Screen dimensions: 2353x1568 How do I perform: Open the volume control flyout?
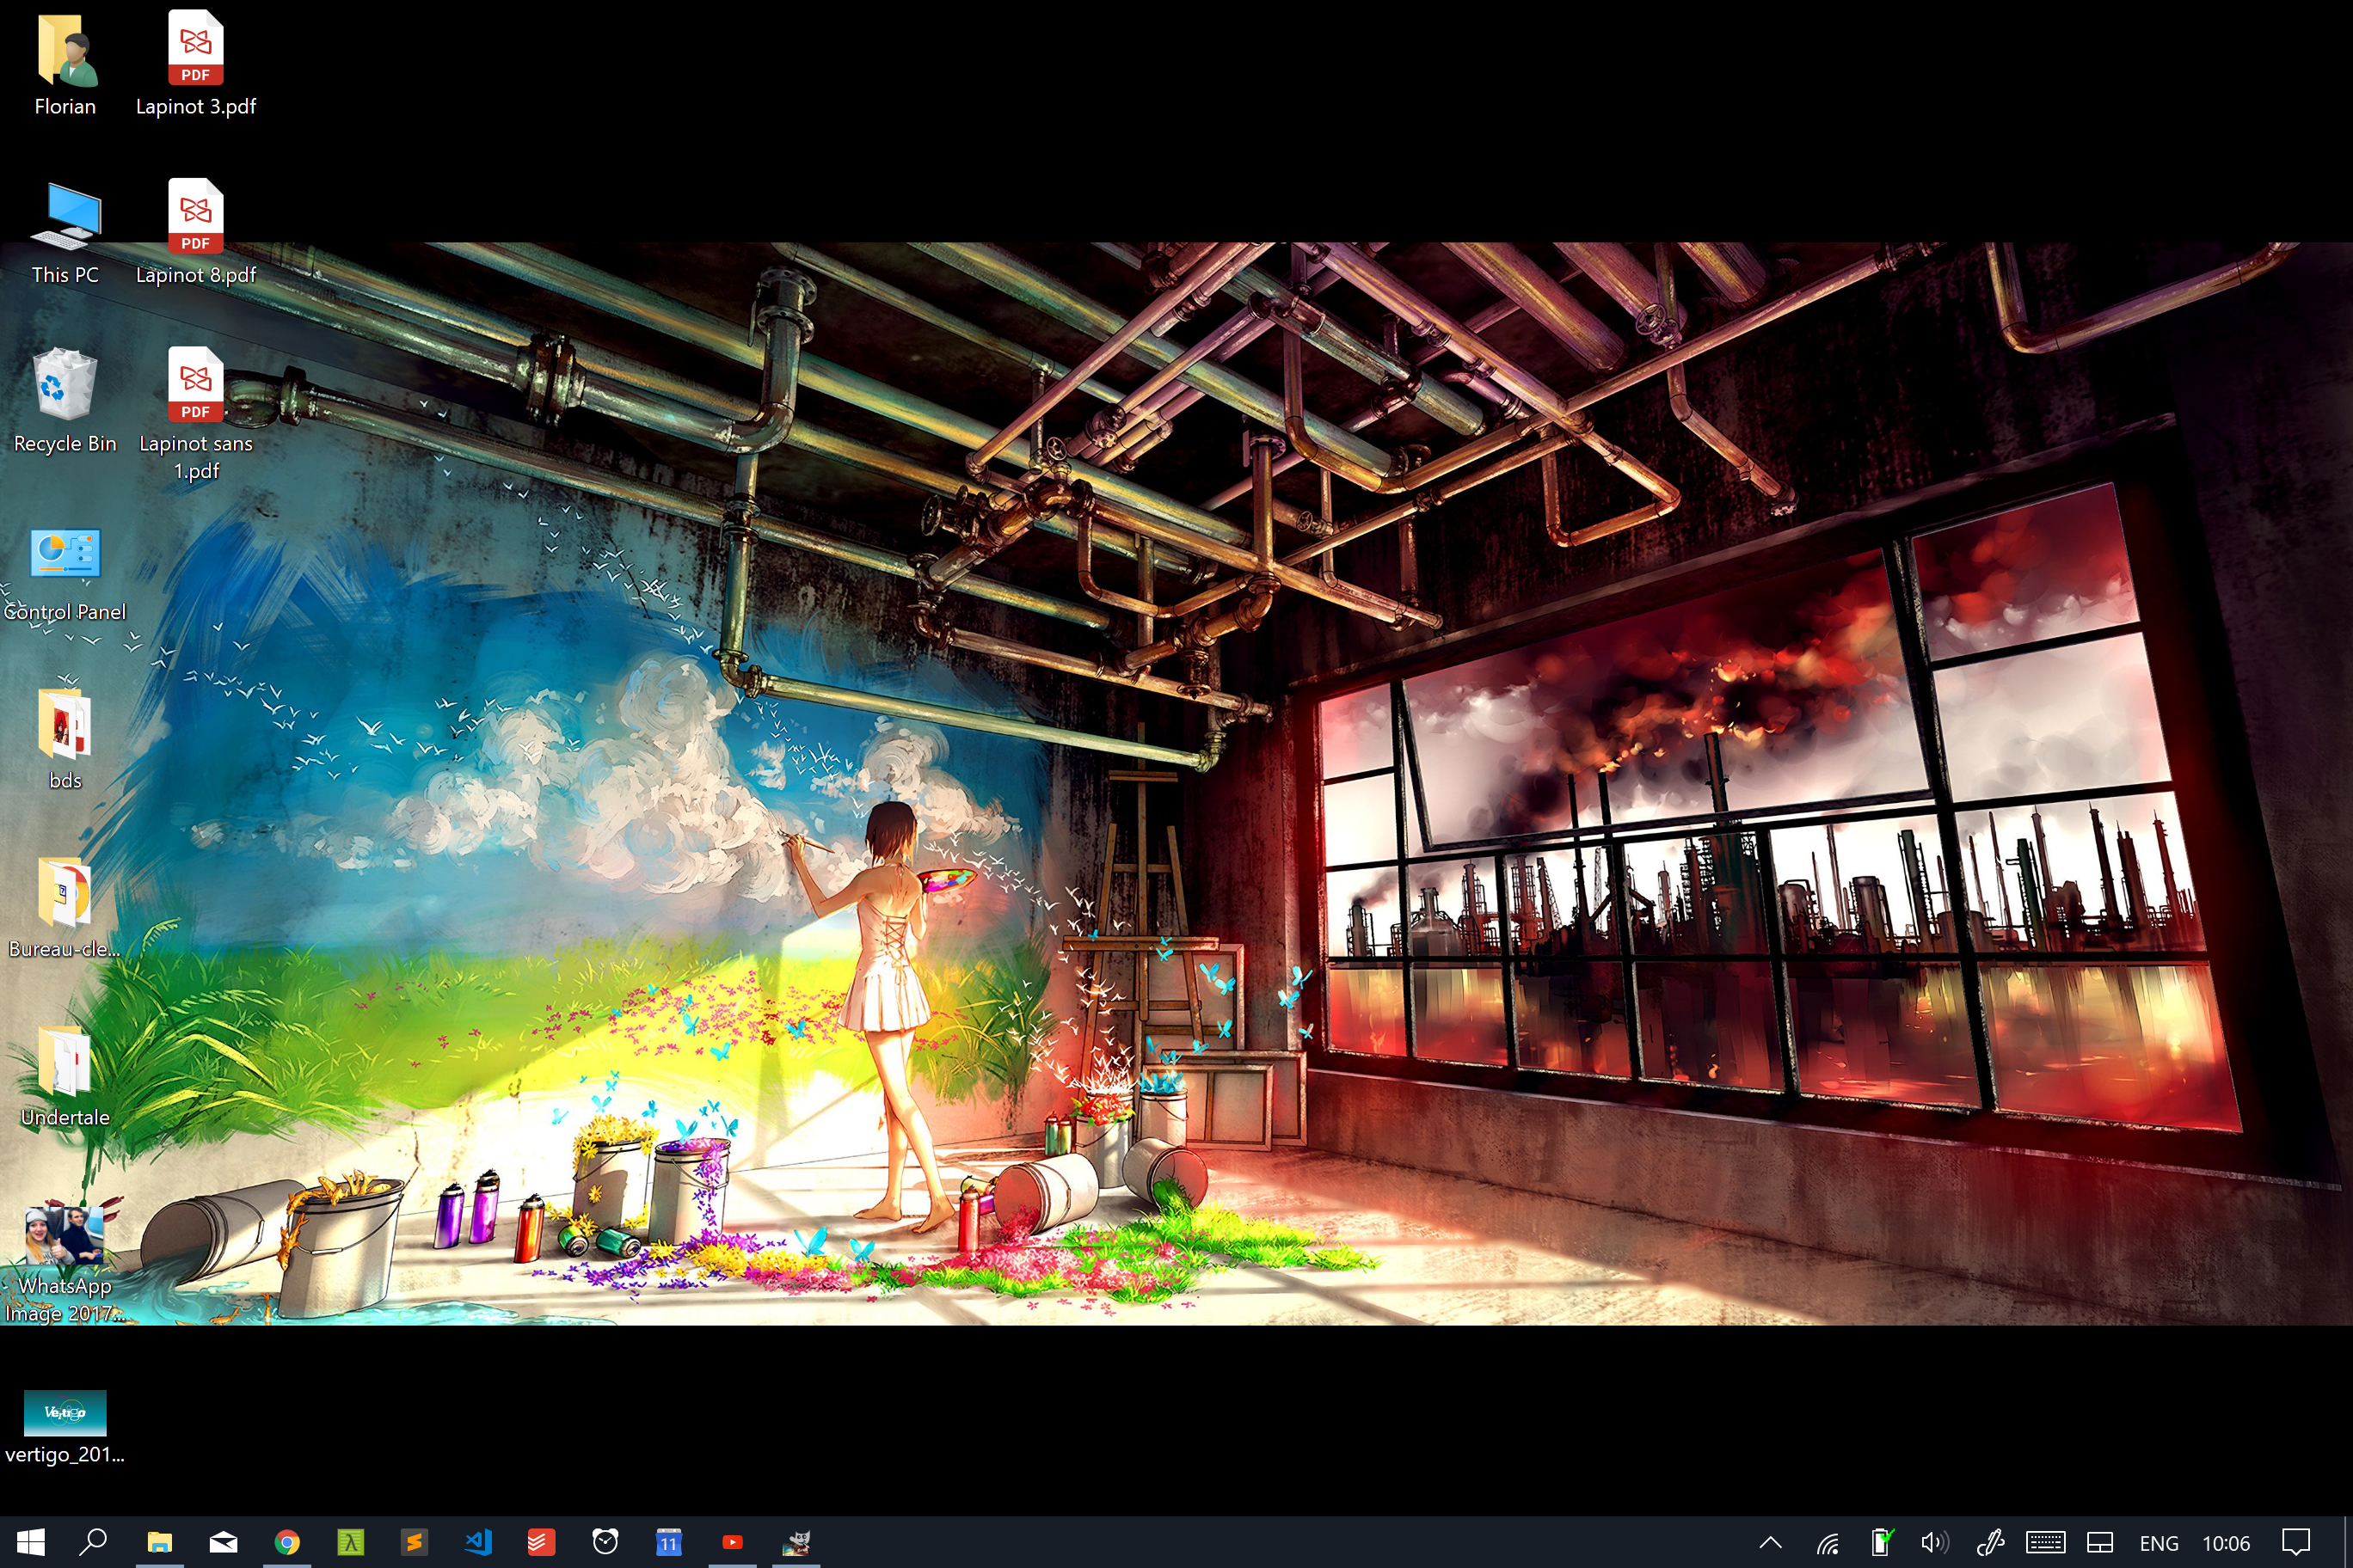[x=1934, y=1542]
